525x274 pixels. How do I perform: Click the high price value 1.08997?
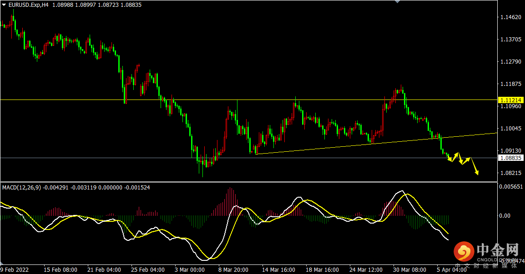(x=86, y=5)
